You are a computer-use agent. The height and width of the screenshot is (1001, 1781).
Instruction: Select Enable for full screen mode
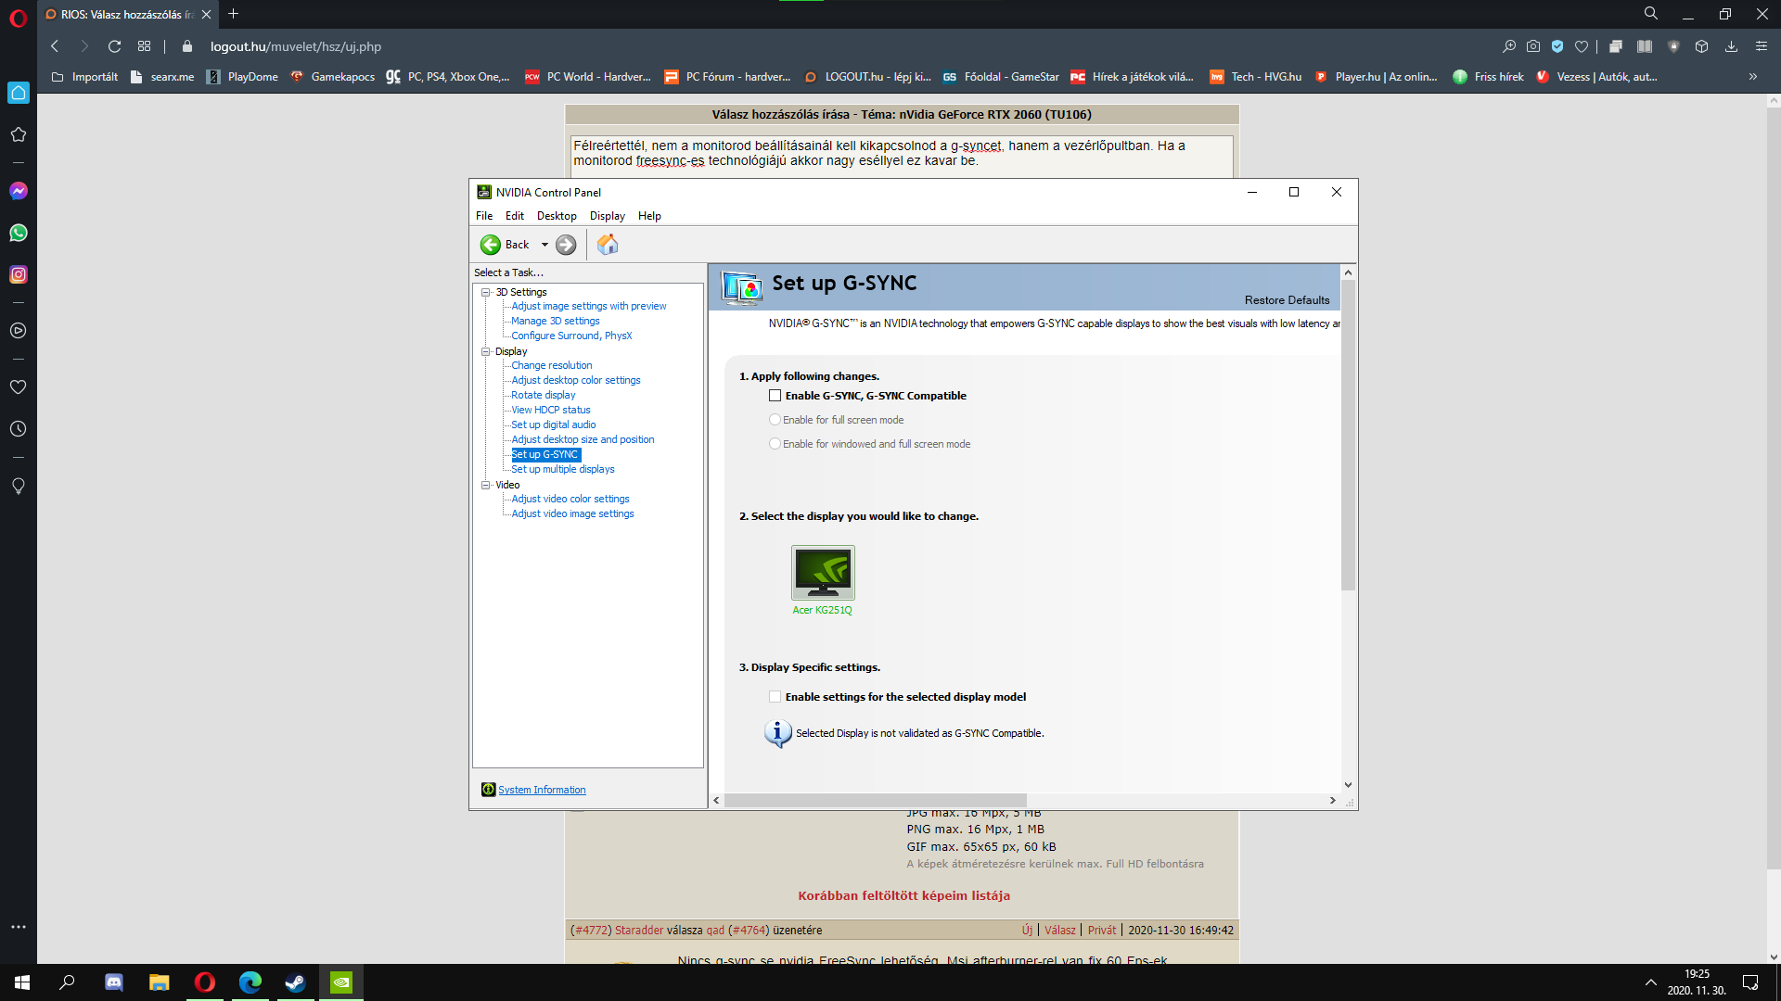point(775,420)
